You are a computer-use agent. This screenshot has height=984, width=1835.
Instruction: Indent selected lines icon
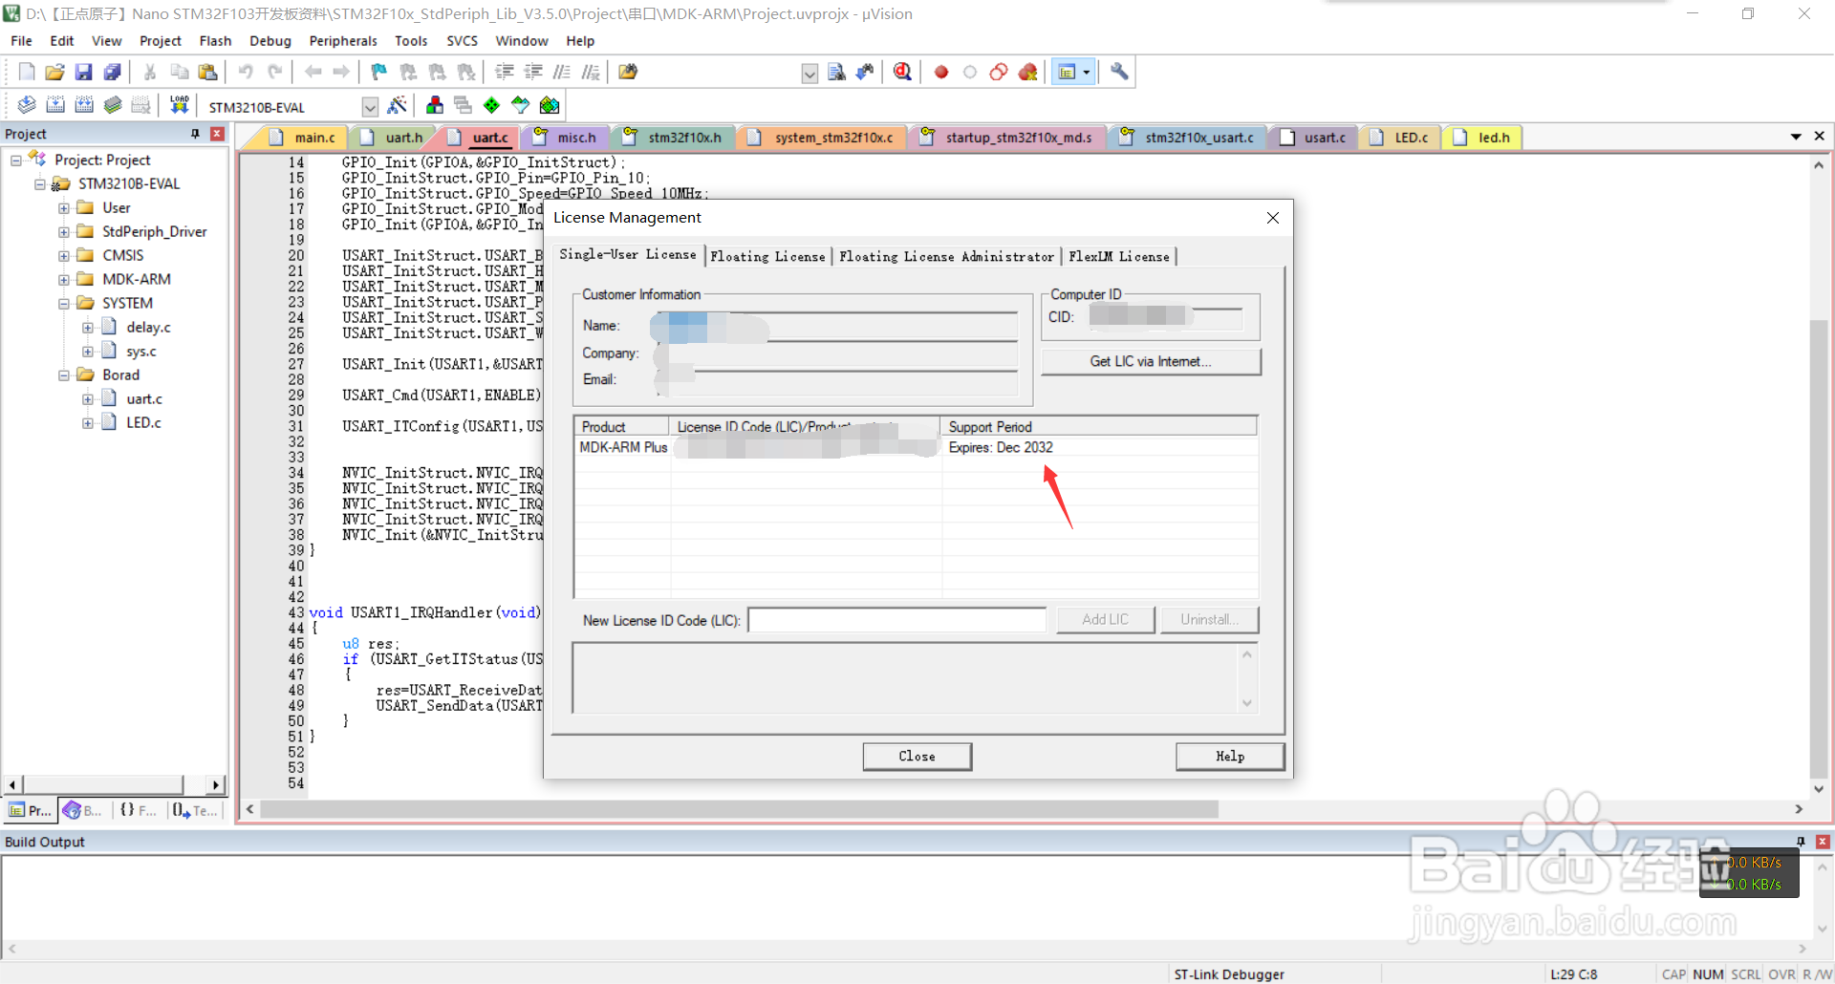click(x=505, y=72)
